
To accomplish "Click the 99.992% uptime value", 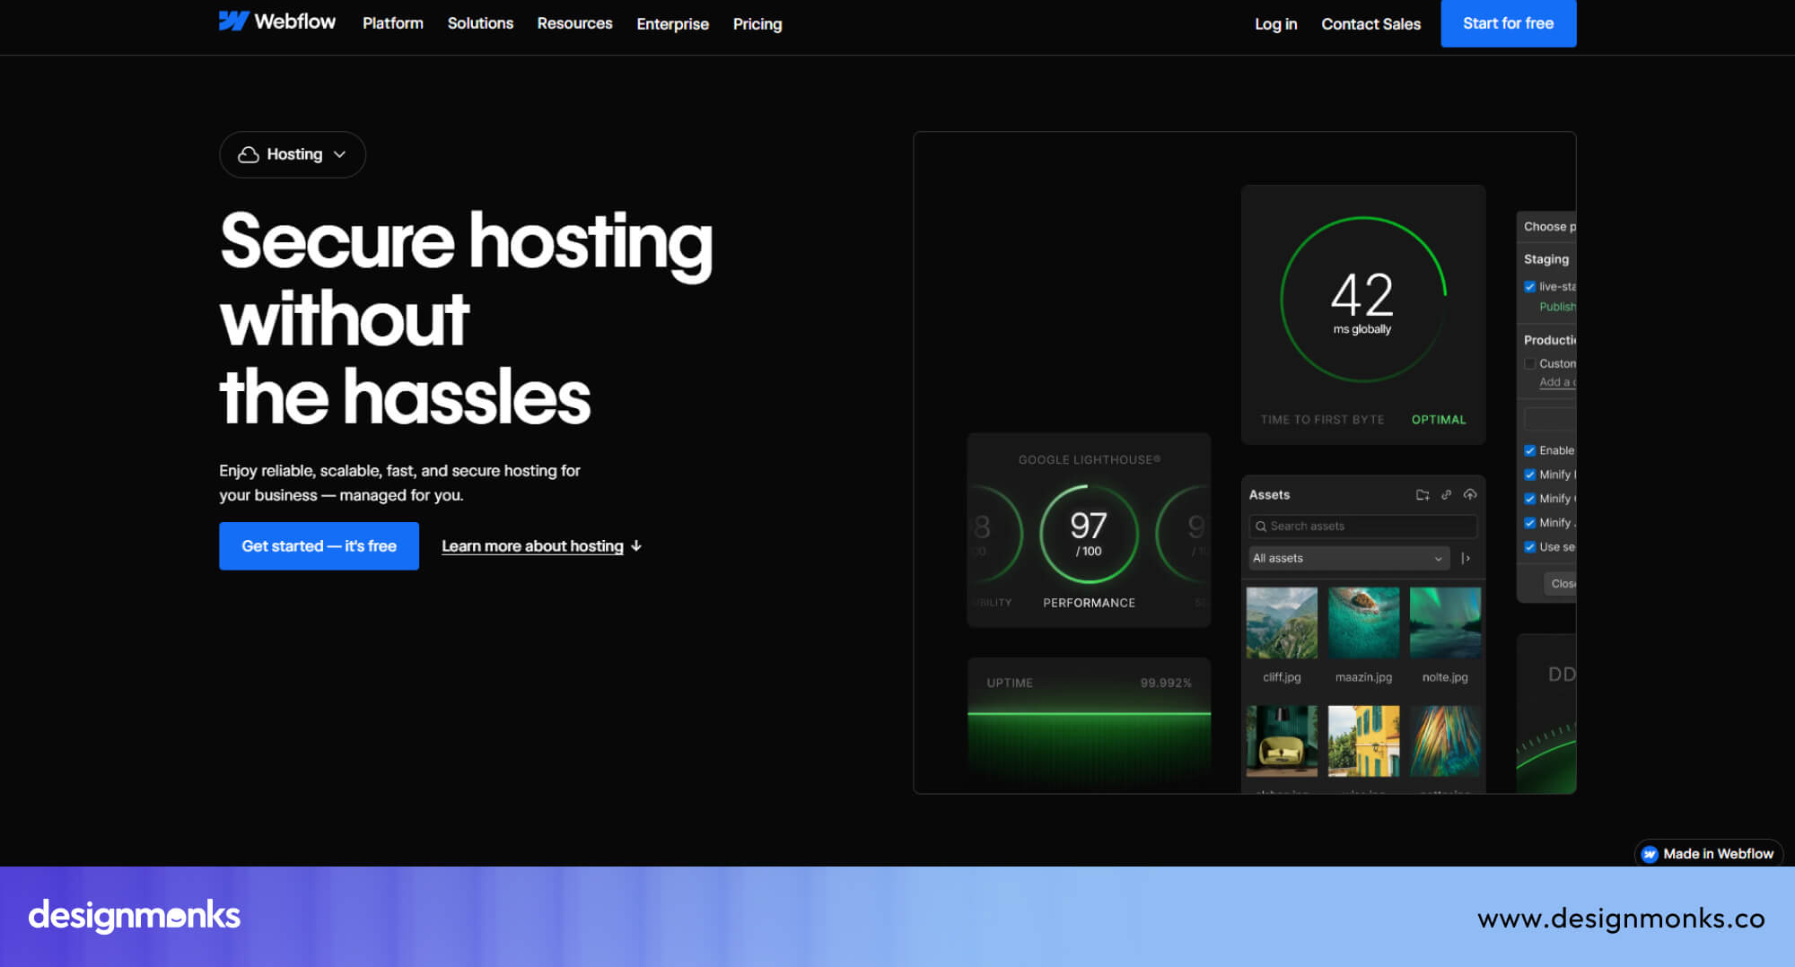I will click(1166, 683).
